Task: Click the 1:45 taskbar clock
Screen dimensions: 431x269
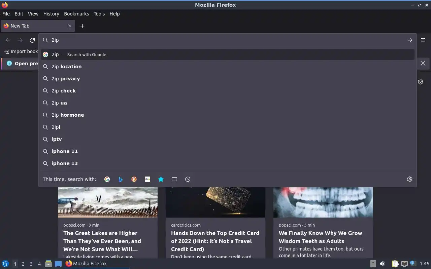Action: tap(425, 264)
